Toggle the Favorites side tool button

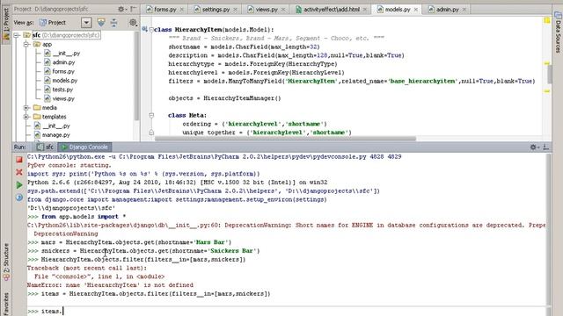point(6,303)
